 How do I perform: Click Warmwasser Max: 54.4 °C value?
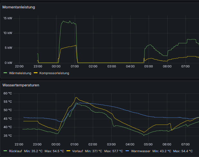183,151
